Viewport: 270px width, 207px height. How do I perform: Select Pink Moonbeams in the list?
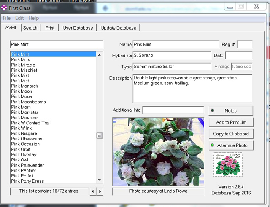point(53,102)
